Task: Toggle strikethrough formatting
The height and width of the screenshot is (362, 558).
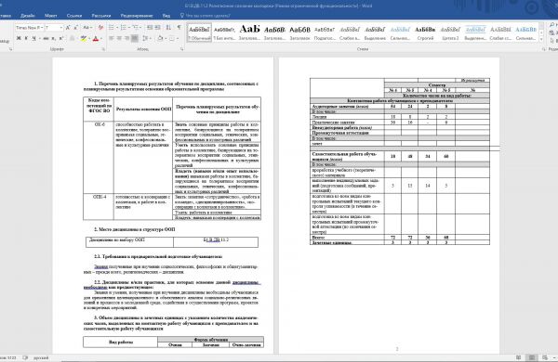Action: [46, 38]
